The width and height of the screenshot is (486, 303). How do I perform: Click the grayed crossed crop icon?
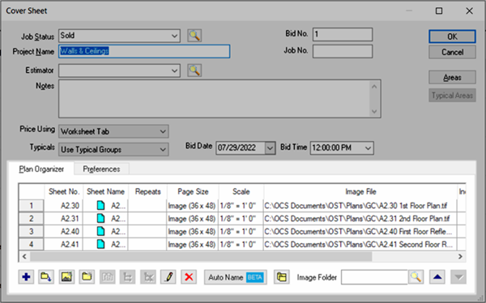[x=148, y=277]
